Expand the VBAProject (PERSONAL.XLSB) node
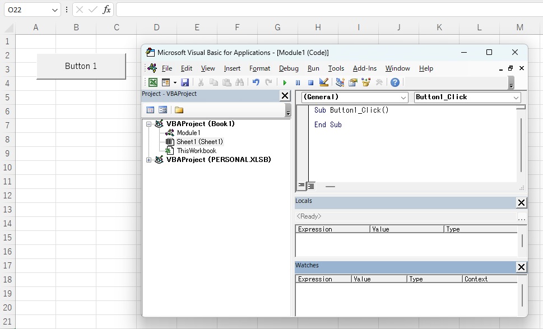 [148, 160]
